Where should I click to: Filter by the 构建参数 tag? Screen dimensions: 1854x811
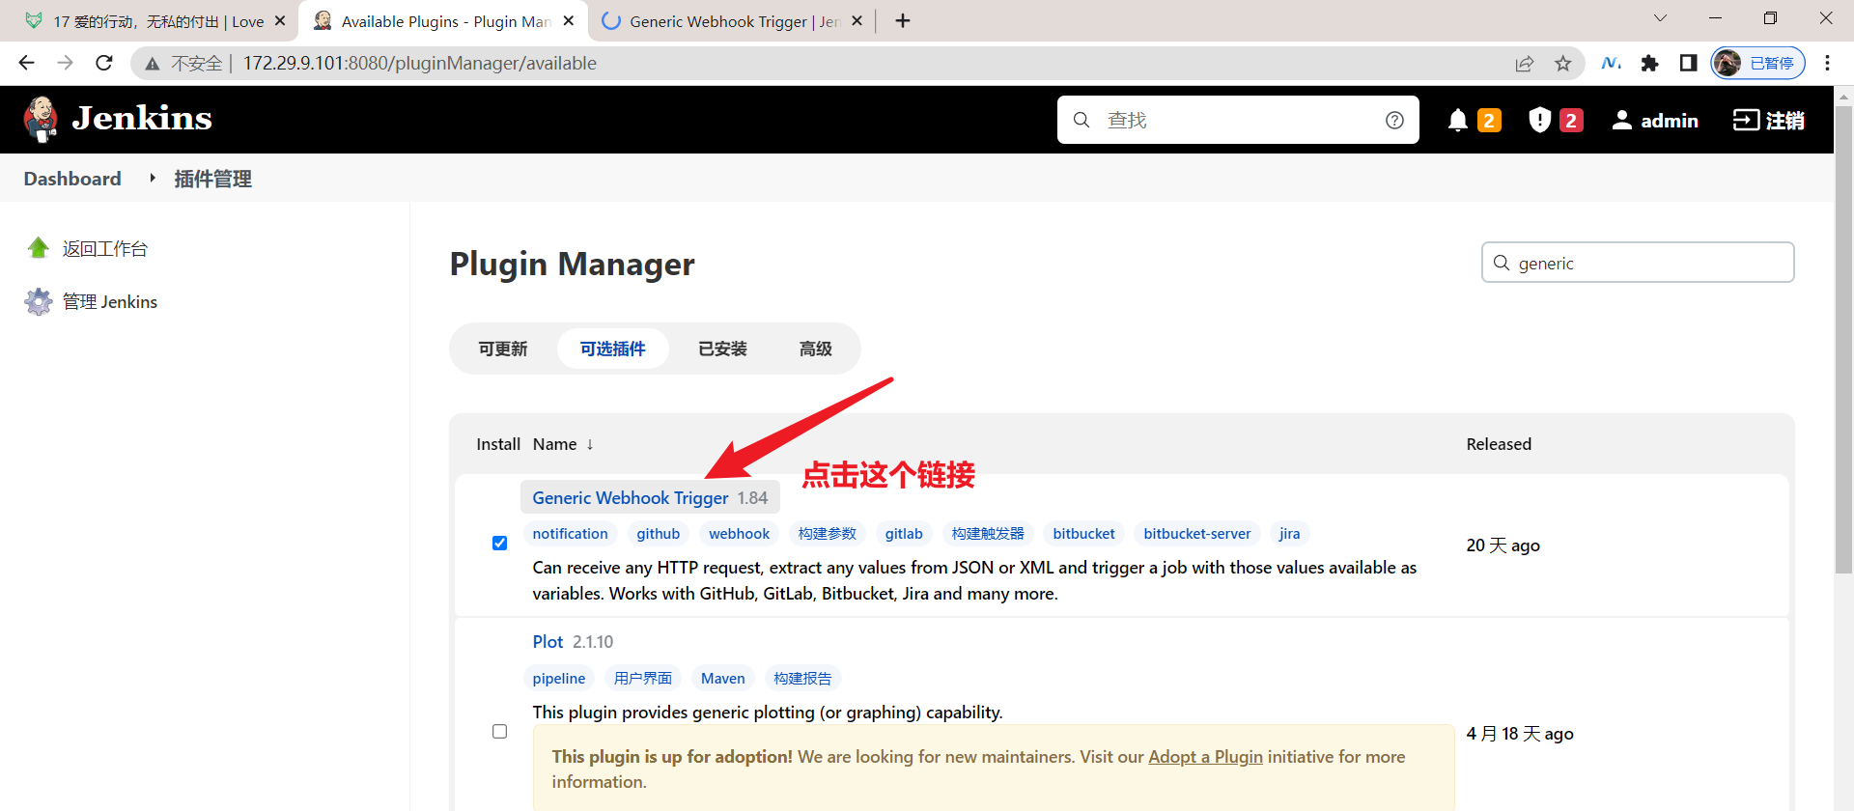click(827, 533)
